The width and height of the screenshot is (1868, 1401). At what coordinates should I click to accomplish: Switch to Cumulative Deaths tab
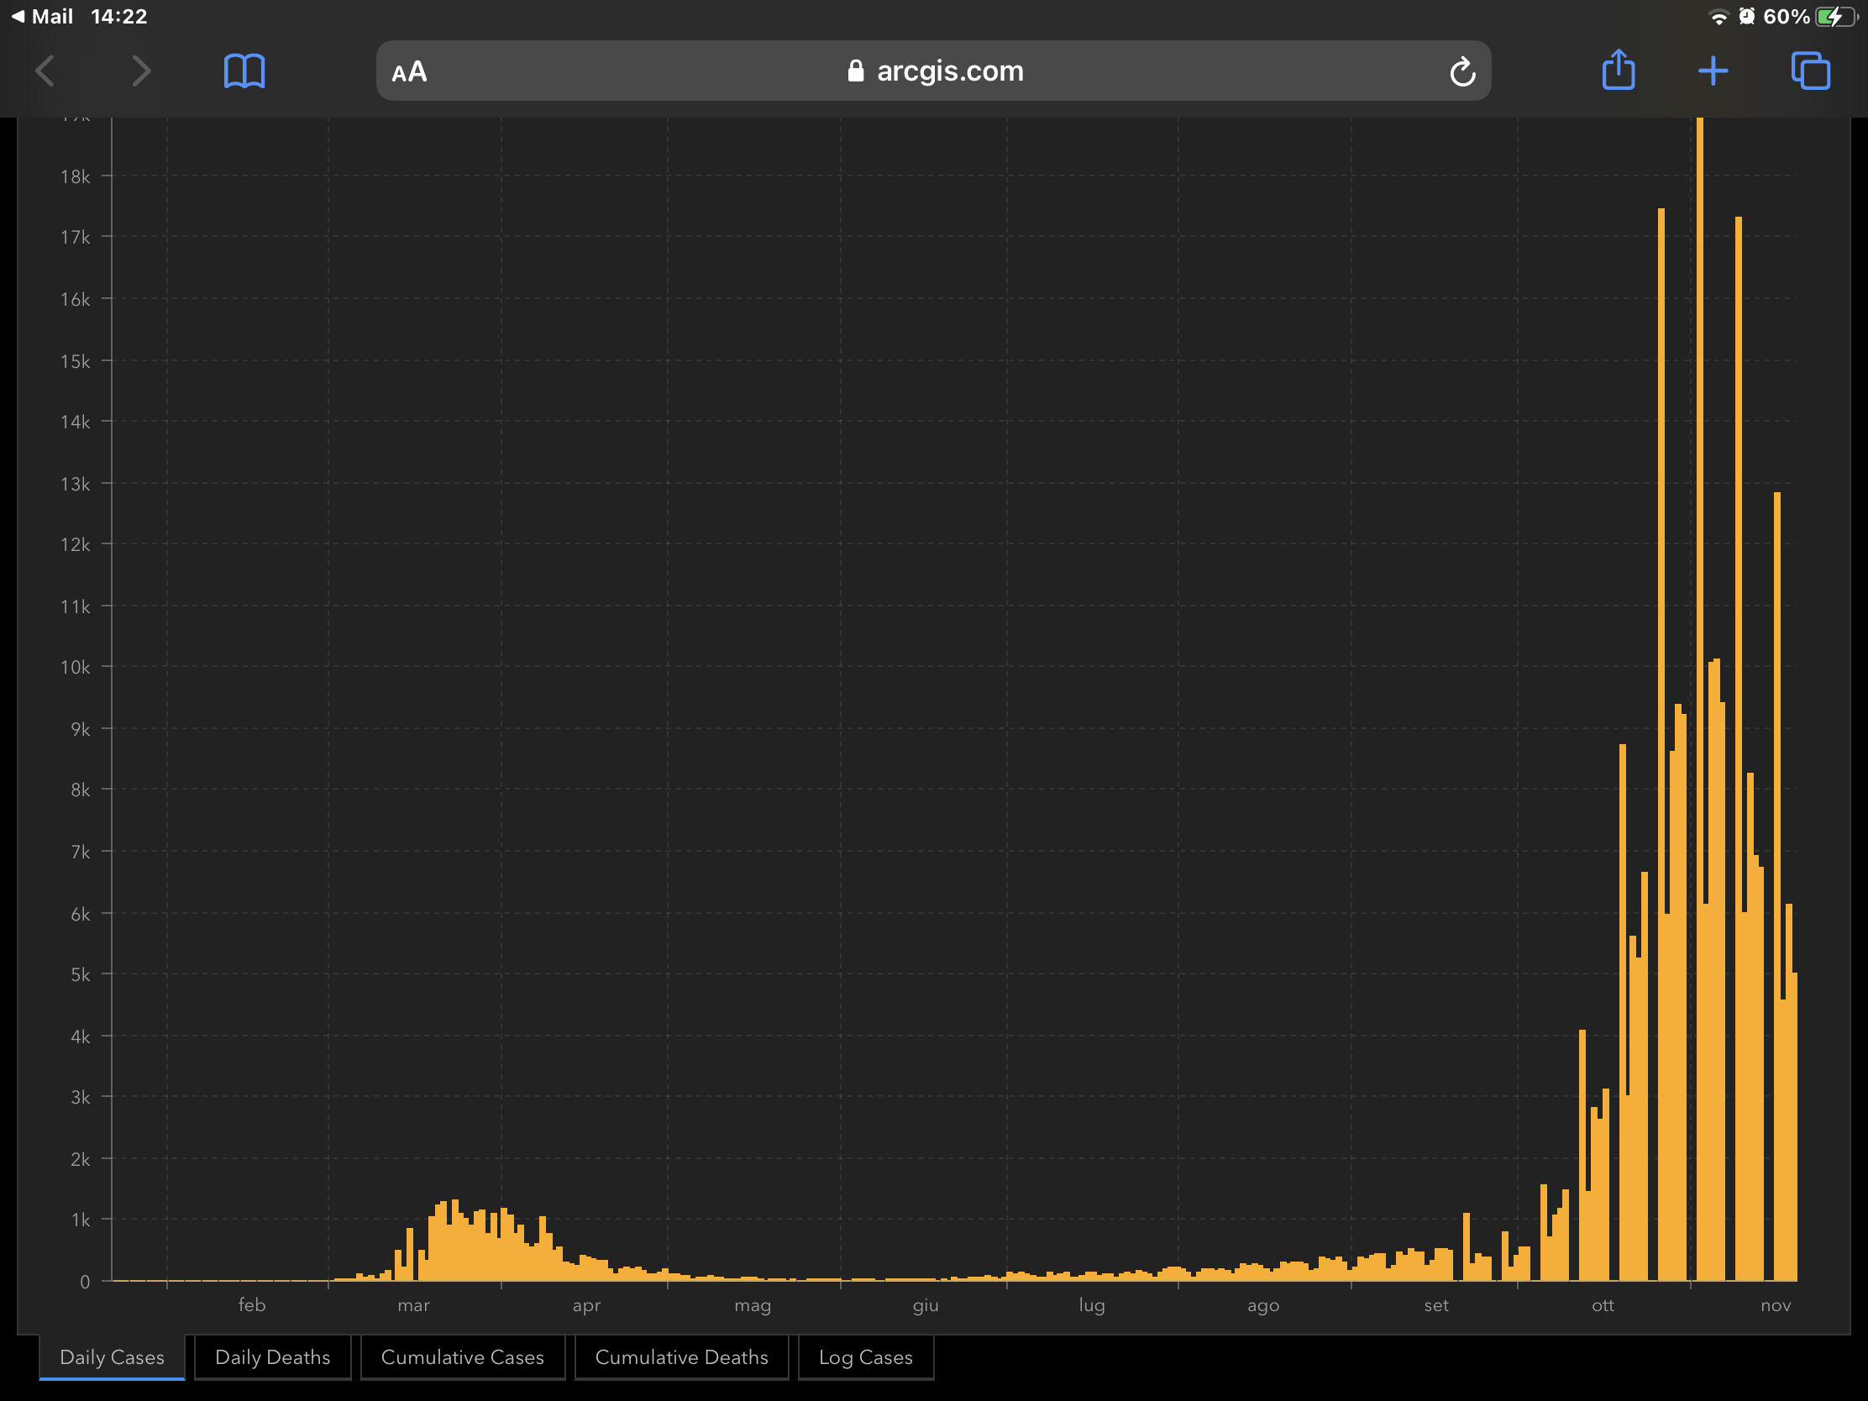coord(680,1356)
